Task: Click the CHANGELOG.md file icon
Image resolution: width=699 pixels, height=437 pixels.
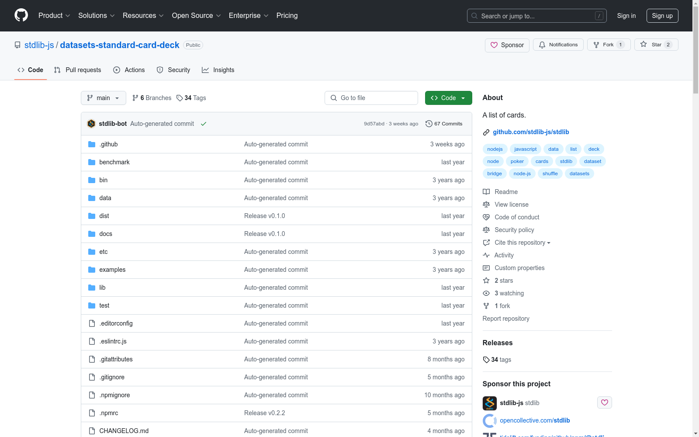Action: (x=92, y=431)
